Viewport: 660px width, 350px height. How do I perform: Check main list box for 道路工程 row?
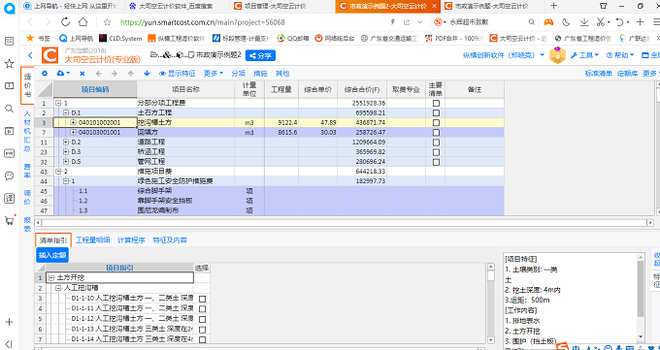tap(436, 143)
